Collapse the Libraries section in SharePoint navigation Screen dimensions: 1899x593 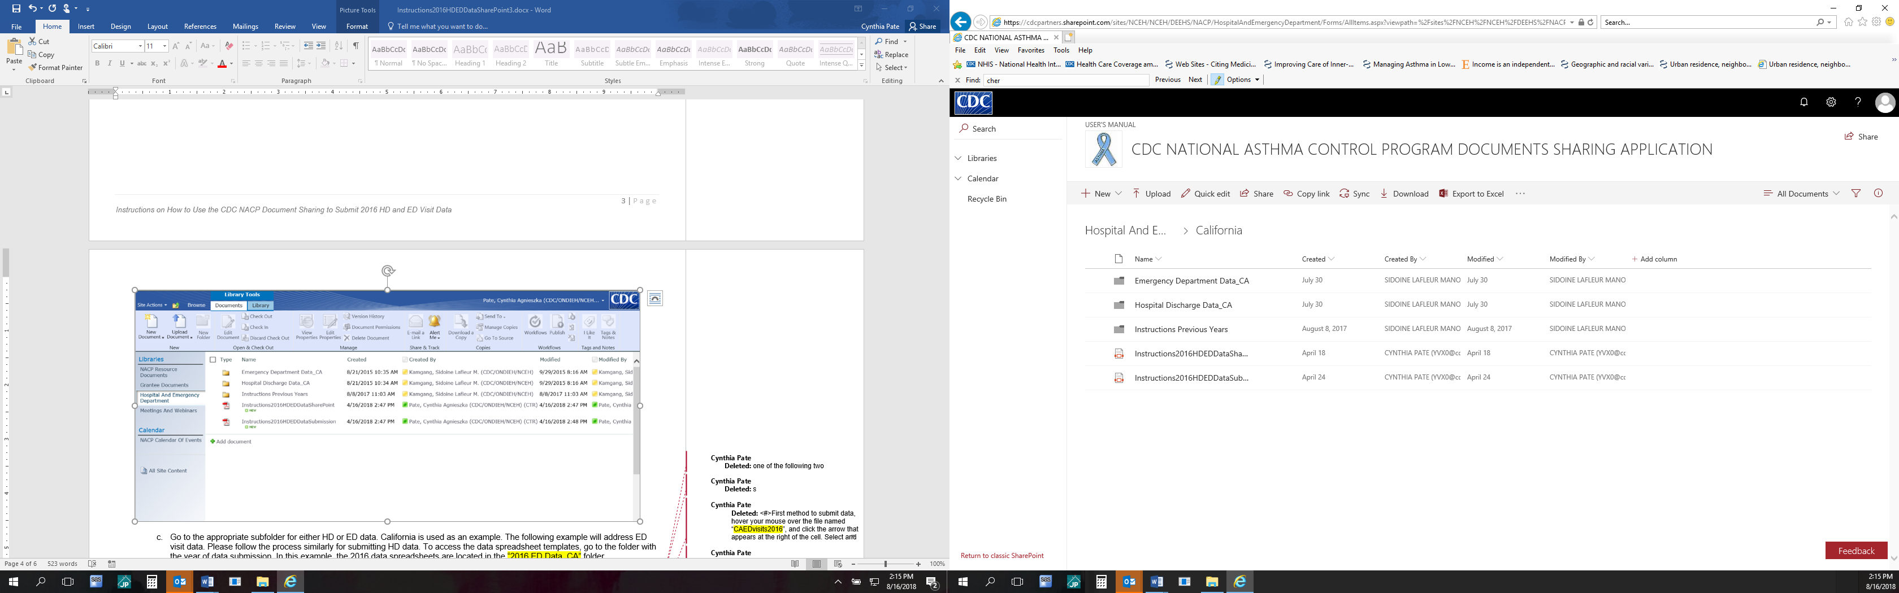tap(959, 158)
